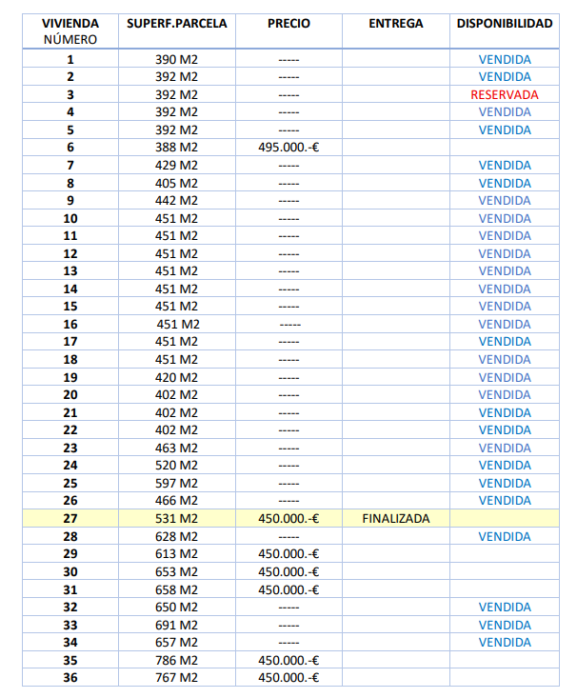Image resolution: width=577 pixels, height=698 pixels.
Task: Click the PRECIO column header
Action: (x=288, y=24)
